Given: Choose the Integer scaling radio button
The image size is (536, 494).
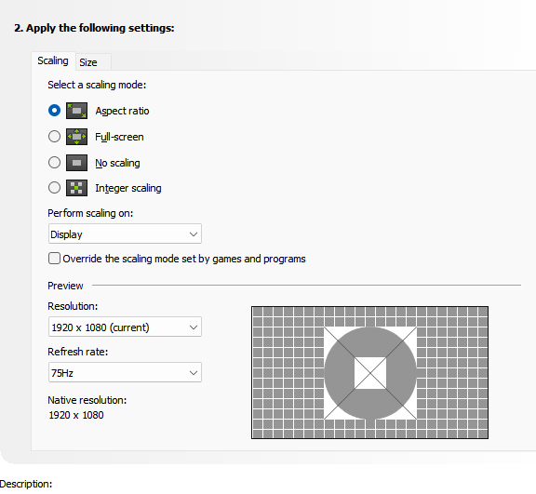Looking at the screenshot, I should click(x=54, y=188).
